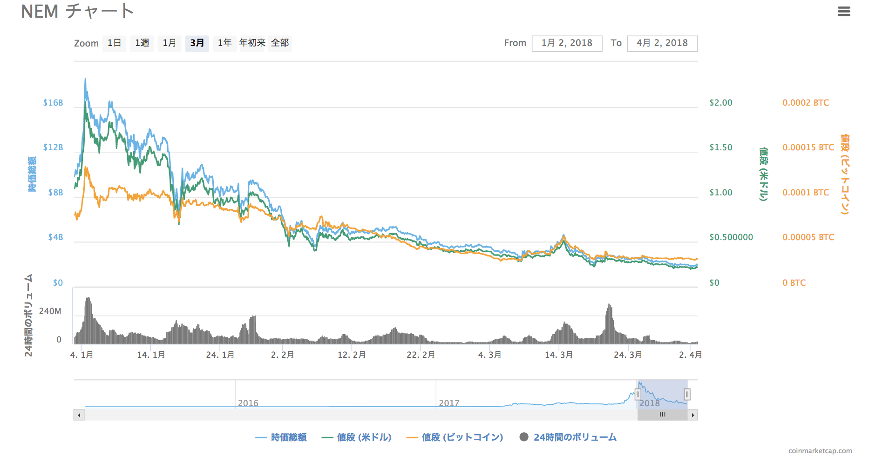Click the 0.0002 BTC axis label
This screenshot has height=456, width=869.
806,103
